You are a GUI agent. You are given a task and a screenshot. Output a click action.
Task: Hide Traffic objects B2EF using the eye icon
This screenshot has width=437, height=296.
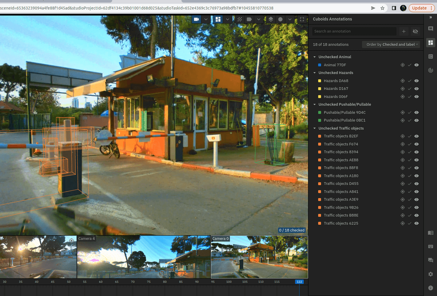pos(416,136)
